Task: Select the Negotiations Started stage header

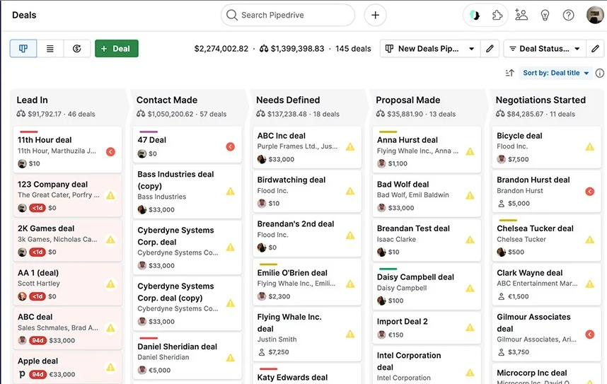Action: (546, 106)
